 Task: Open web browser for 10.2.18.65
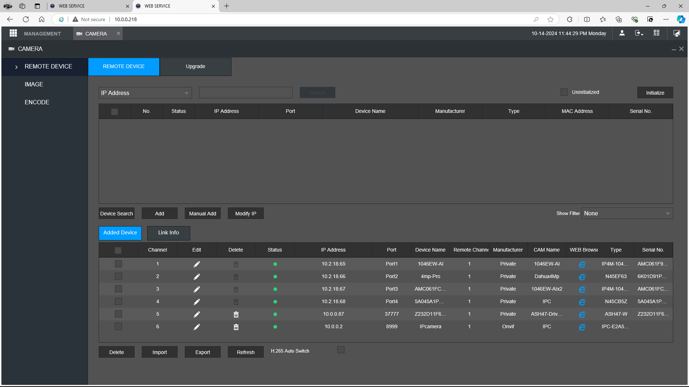[582, 264]
